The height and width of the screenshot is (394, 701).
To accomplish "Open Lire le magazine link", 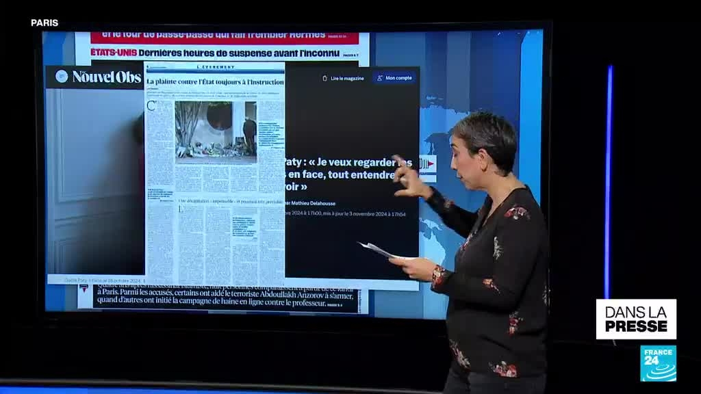I will (347, 78).
